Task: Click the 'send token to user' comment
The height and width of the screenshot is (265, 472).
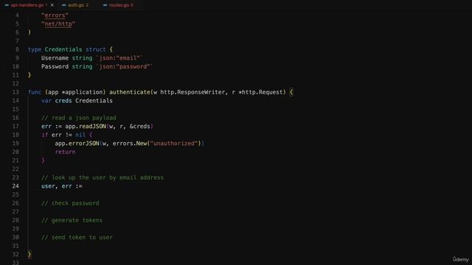Action: point(77,237)
